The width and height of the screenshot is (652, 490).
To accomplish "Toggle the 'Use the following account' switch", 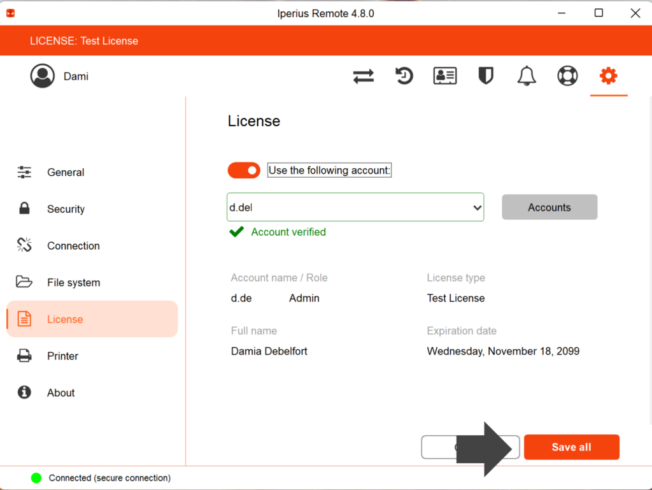I will pyautogui.click(x=244, y=170).
